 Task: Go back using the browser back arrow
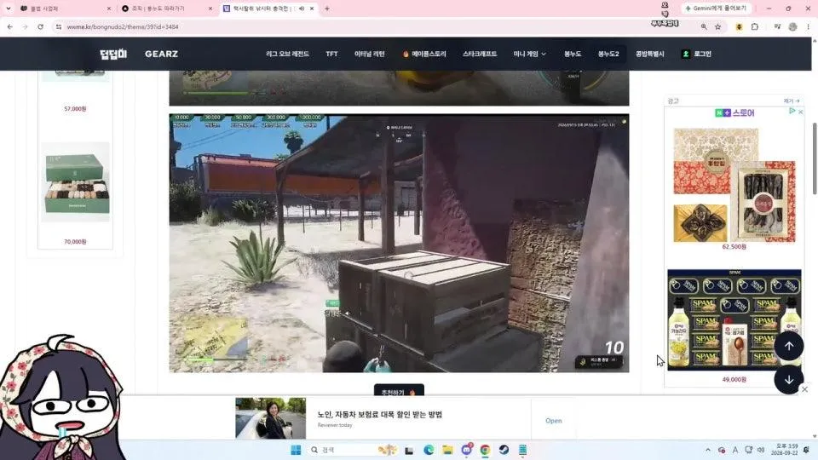10,26
